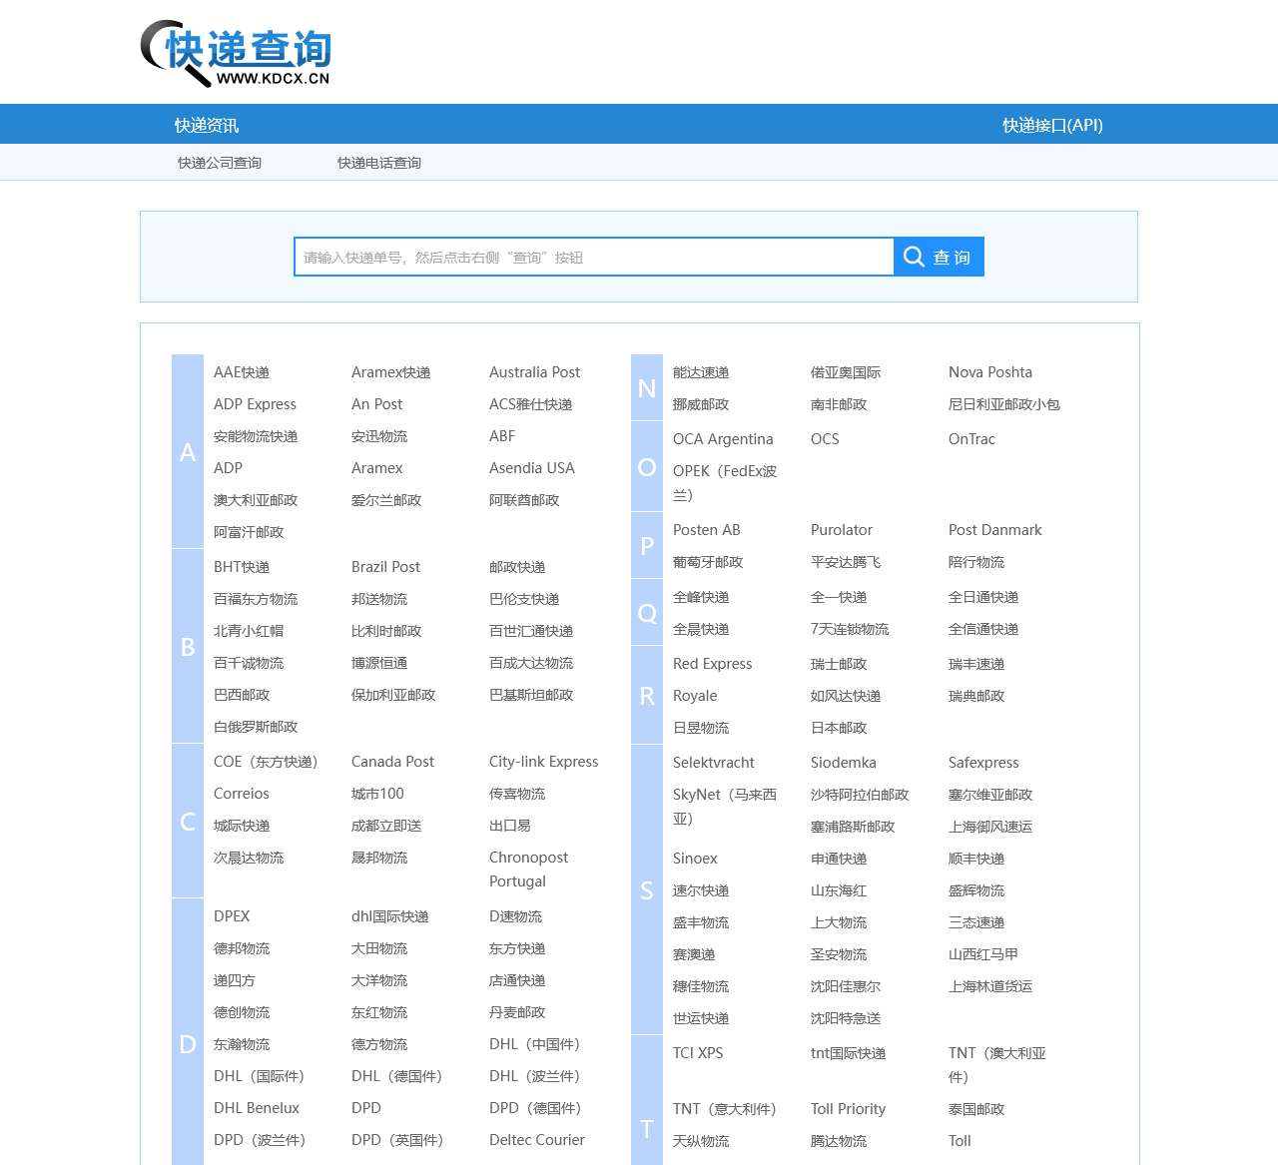Screen dimensions: 1278x1165
Task: Open DHL（中国件）link
Action: click(534, 1044)
